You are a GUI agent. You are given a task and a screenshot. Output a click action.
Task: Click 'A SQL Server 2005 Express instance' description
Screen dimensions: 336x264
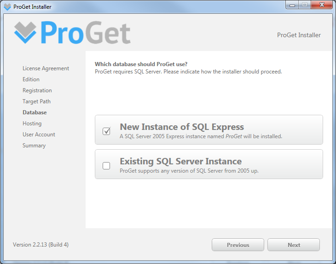[x=201, y=136]
